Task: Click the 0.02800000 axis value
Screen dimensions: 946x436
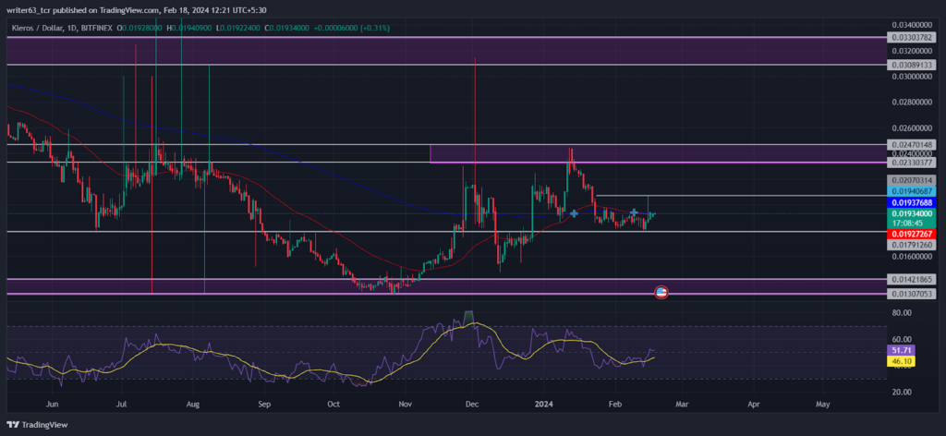Action: tap(914, 103)
